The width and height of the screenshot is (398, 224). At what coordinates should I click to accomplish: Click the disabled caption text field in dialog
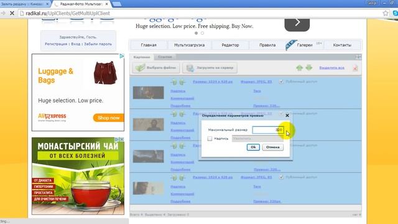click(257, 138)
